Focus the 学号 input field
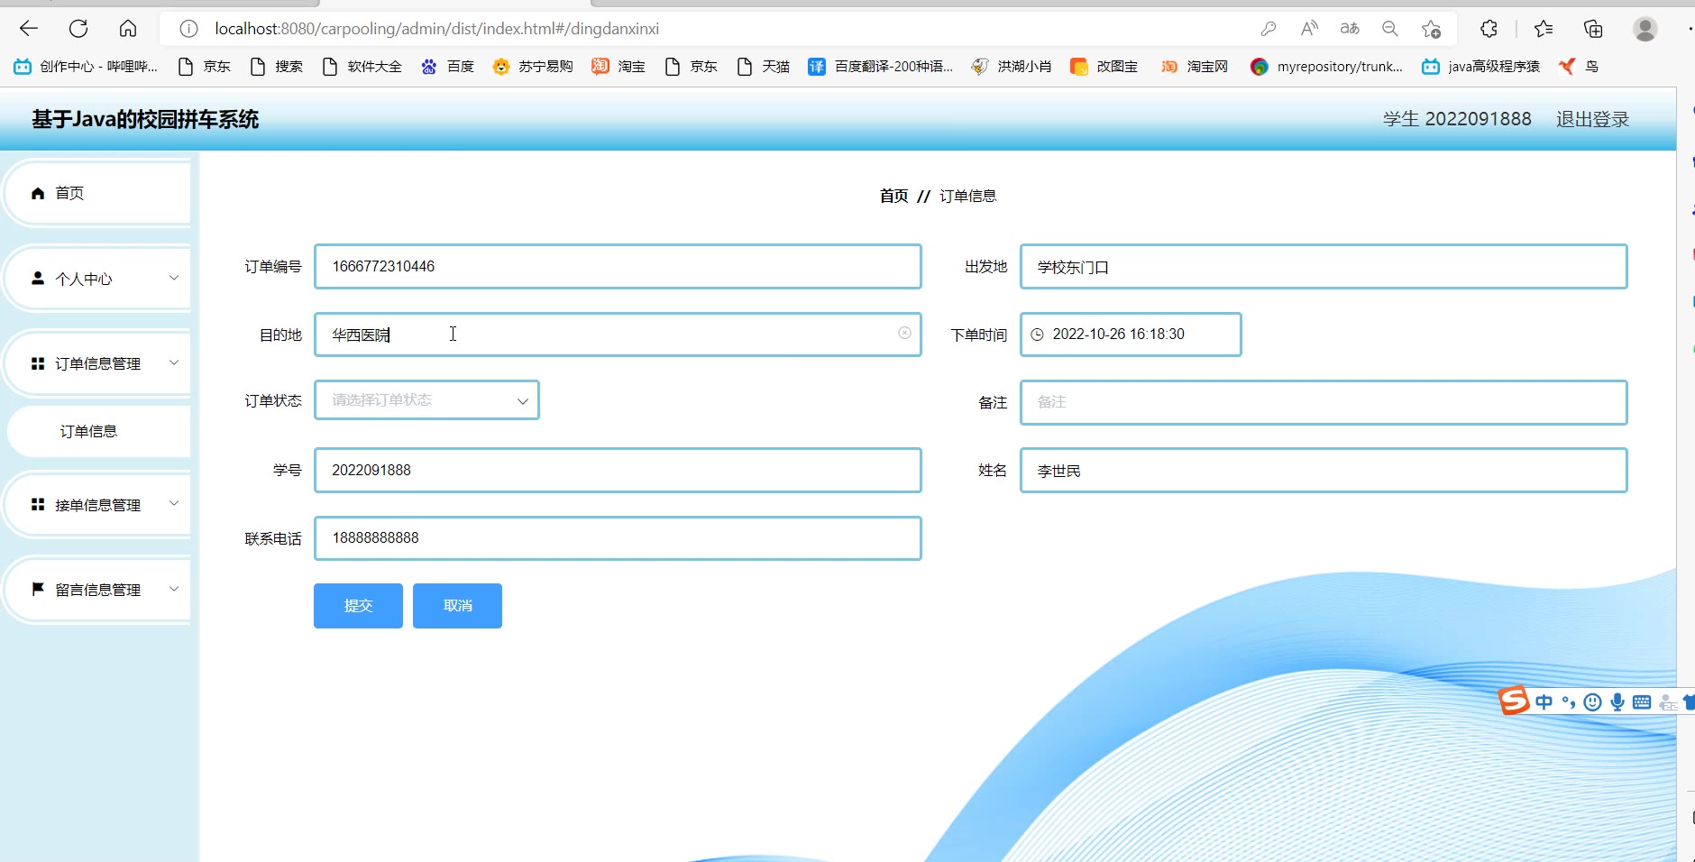Viewport: 1695px width, 862px height. tap(618, 471)
